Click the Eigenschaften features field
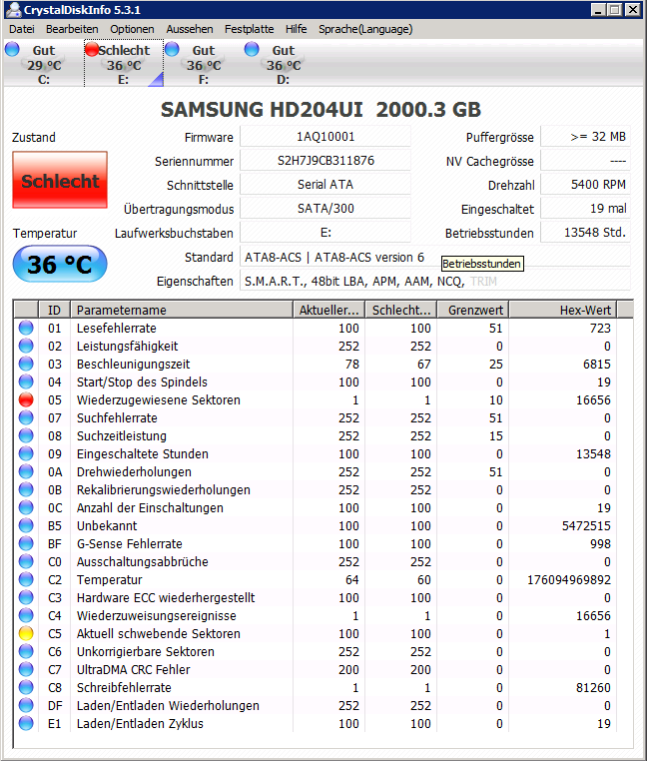The width and height of the screenshot is (647, 761). point(435,281)
